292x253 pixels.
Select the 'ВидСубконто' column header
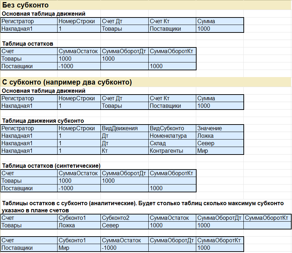tap(172, 128)
